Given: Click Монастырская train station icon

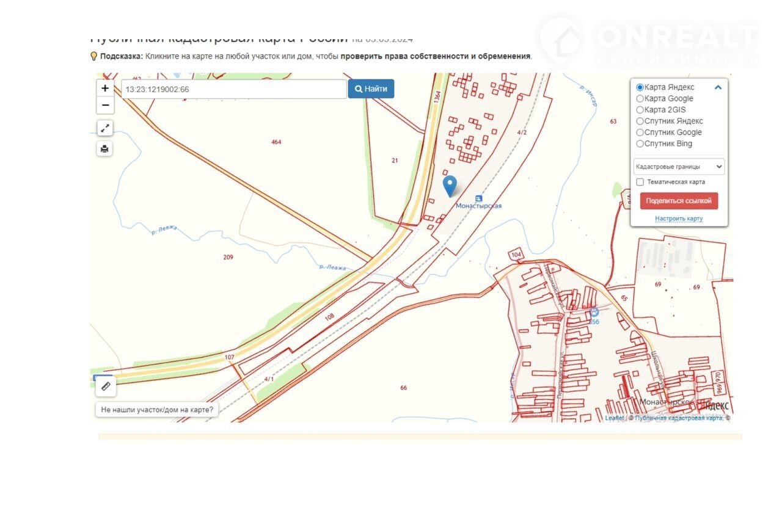Looking at the screenshot, I should [479, 198].
